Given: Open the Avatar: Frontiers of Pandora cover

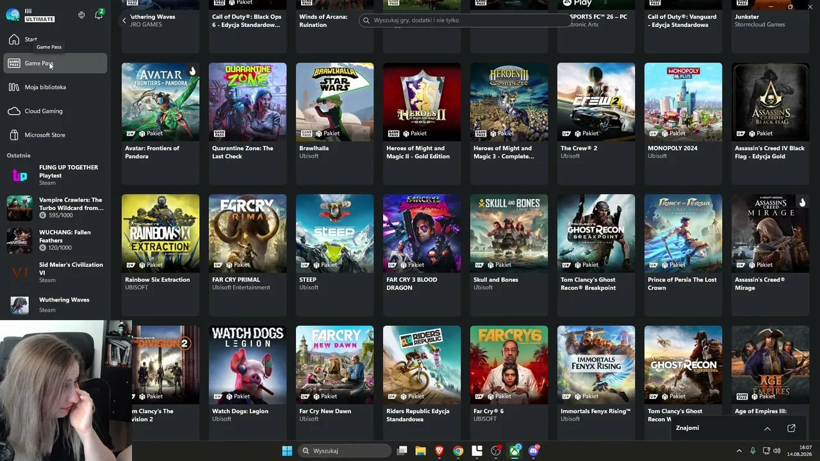Looking at the screenshot, I should point(160,102).
